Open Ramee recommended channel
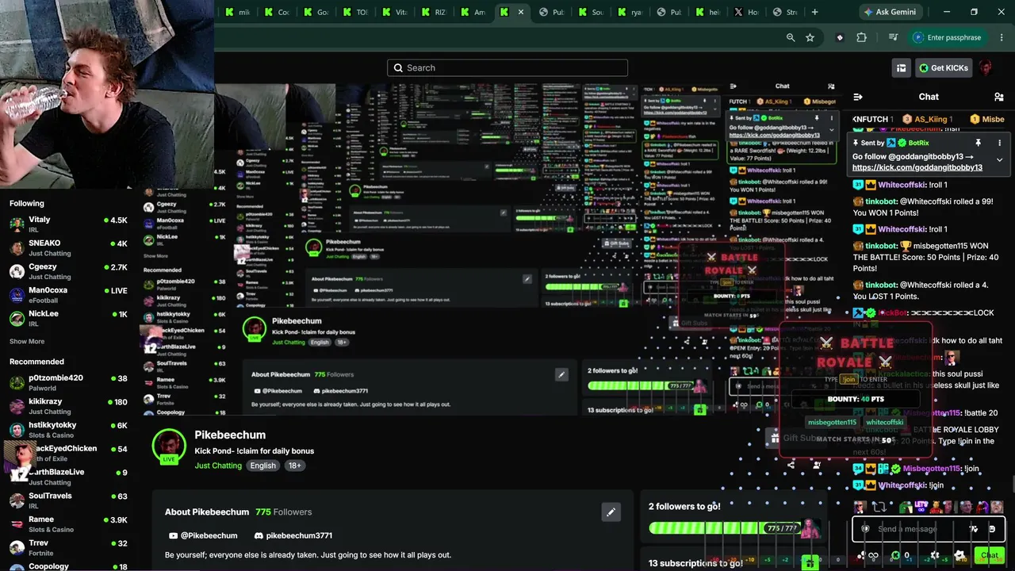The height and width of the screenshot is (571, 1015). pyautogui.click(x=67, y=524)
